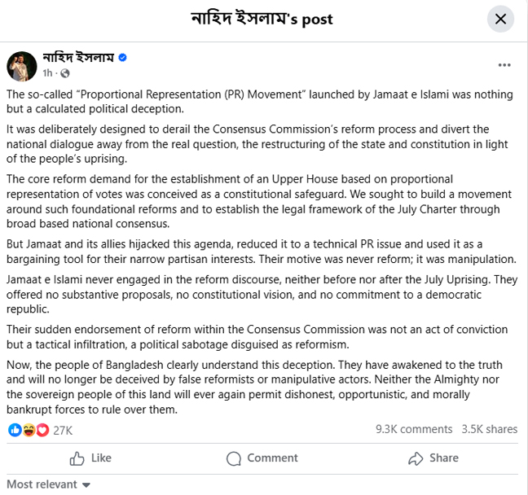This screenshot has width=528, height=495.
Task: View the 27K reactions list
Action: [63, 429]
